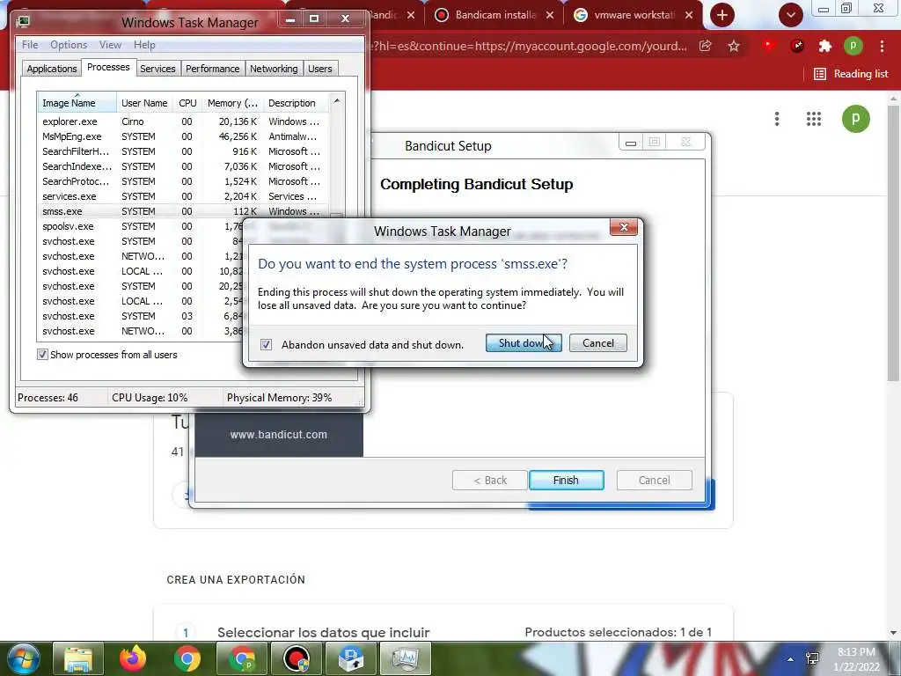Click Finish in Bandicut Setup
Image resolution: width=901 pixels, height=676 pixels.
pyautogui.click(x=566, y=480)
